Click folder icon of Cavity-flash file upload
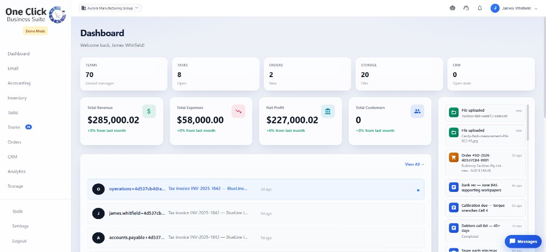Viewport: 546px width, 252px height. point(454,132)
